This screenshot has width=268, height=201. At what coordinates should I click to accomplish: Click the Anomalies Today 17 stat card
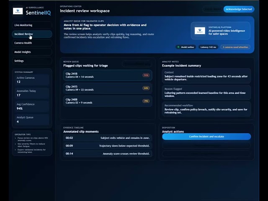[32, 93]
